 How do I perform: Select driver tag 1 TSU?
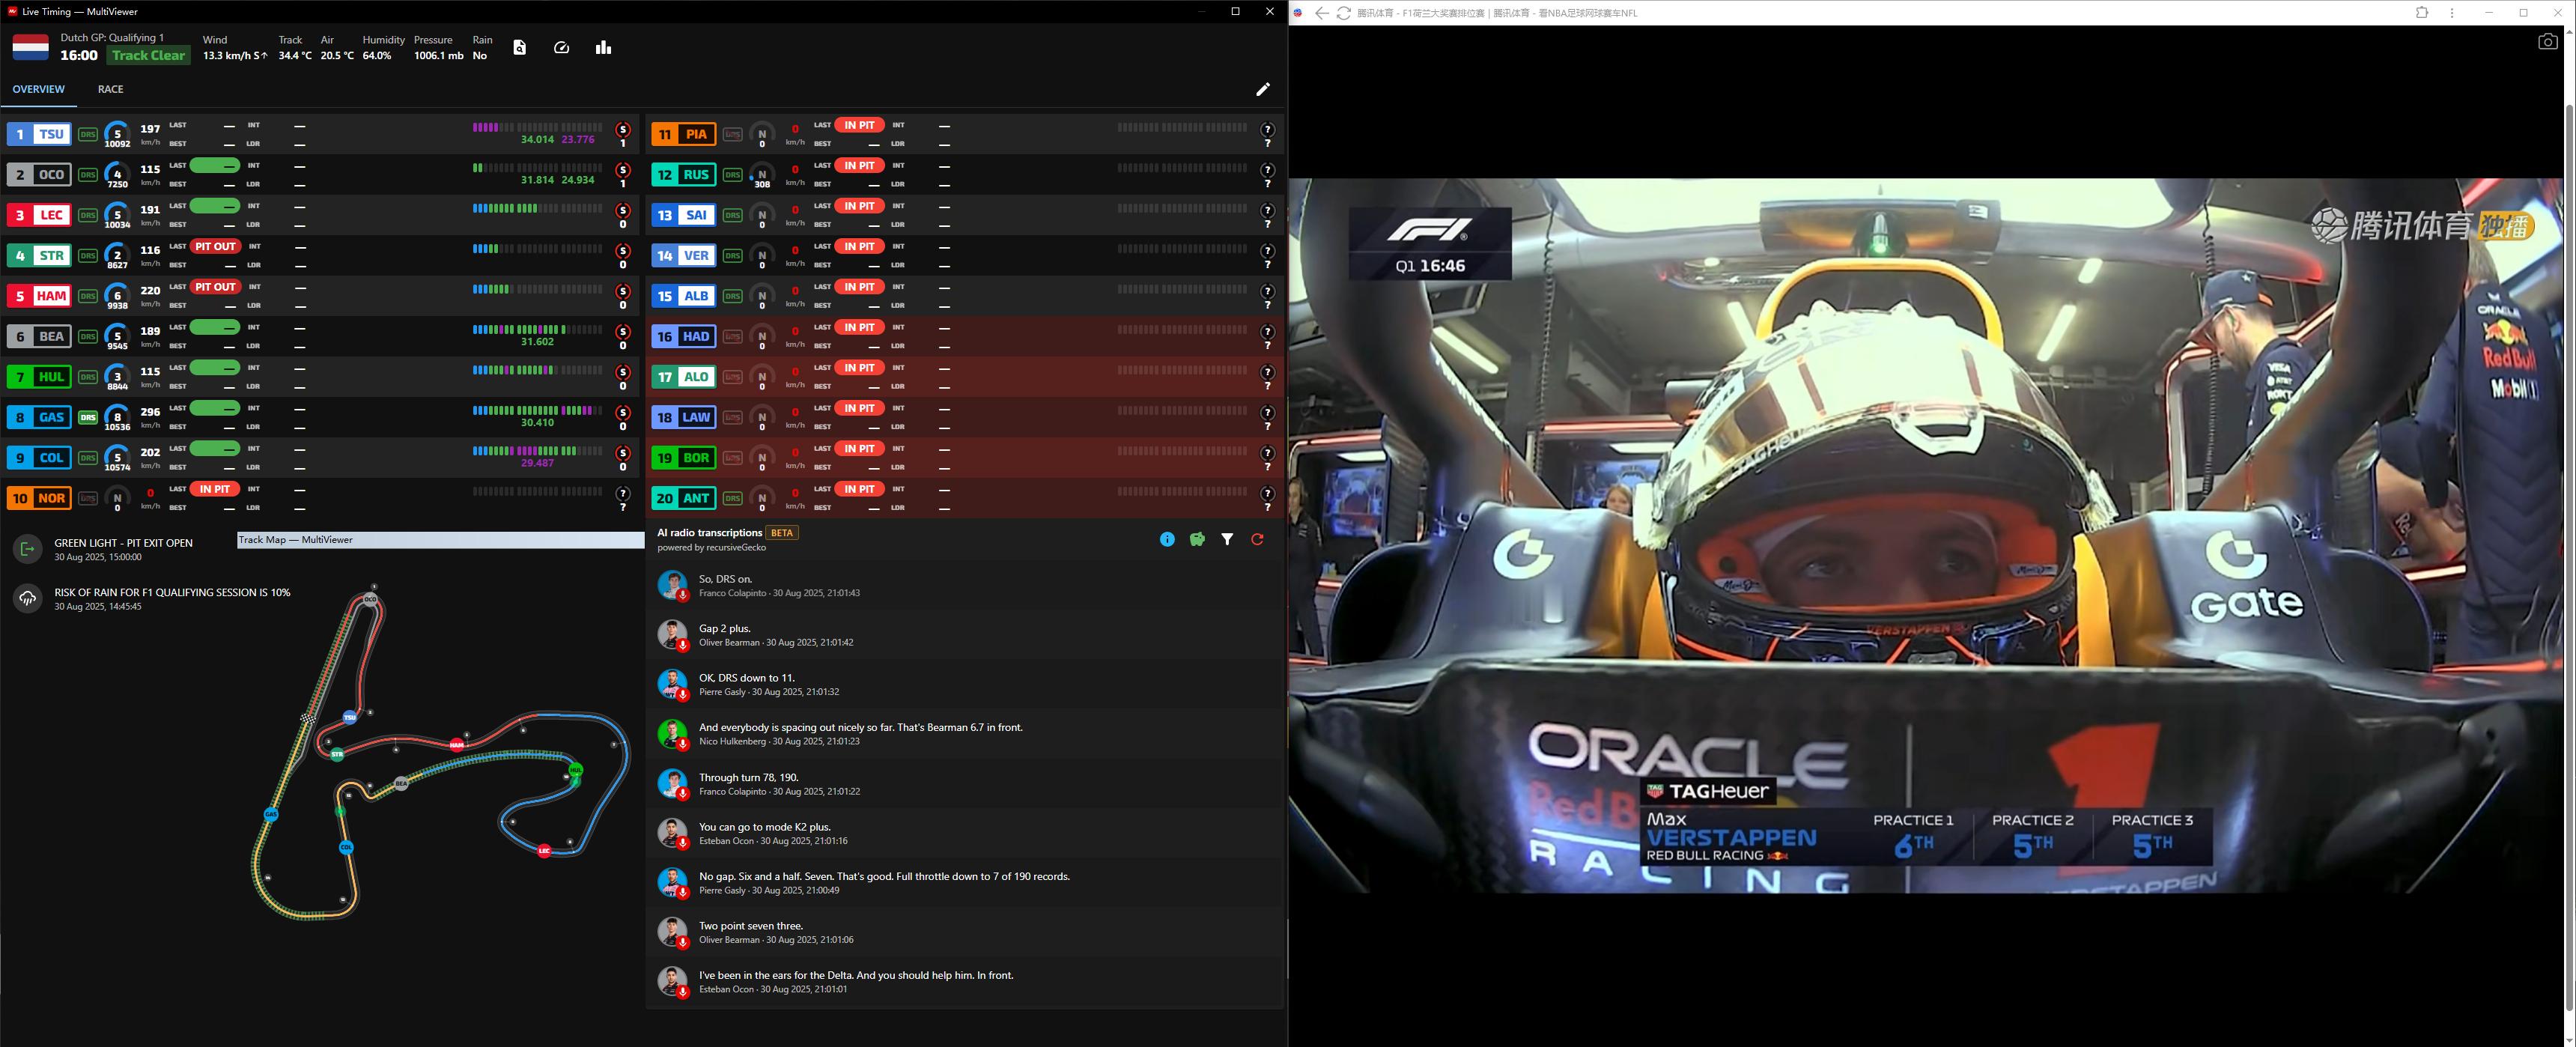click(39, 134)
